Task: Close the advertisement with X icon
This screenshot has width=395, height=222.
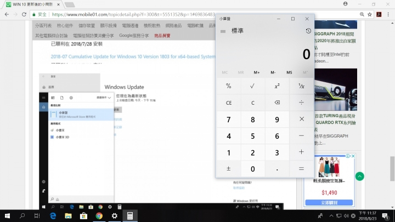Action: [x=353, y=156]
